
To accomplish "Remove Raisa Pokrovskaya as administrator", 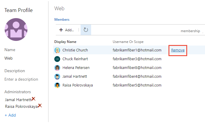I will [40, 105].
